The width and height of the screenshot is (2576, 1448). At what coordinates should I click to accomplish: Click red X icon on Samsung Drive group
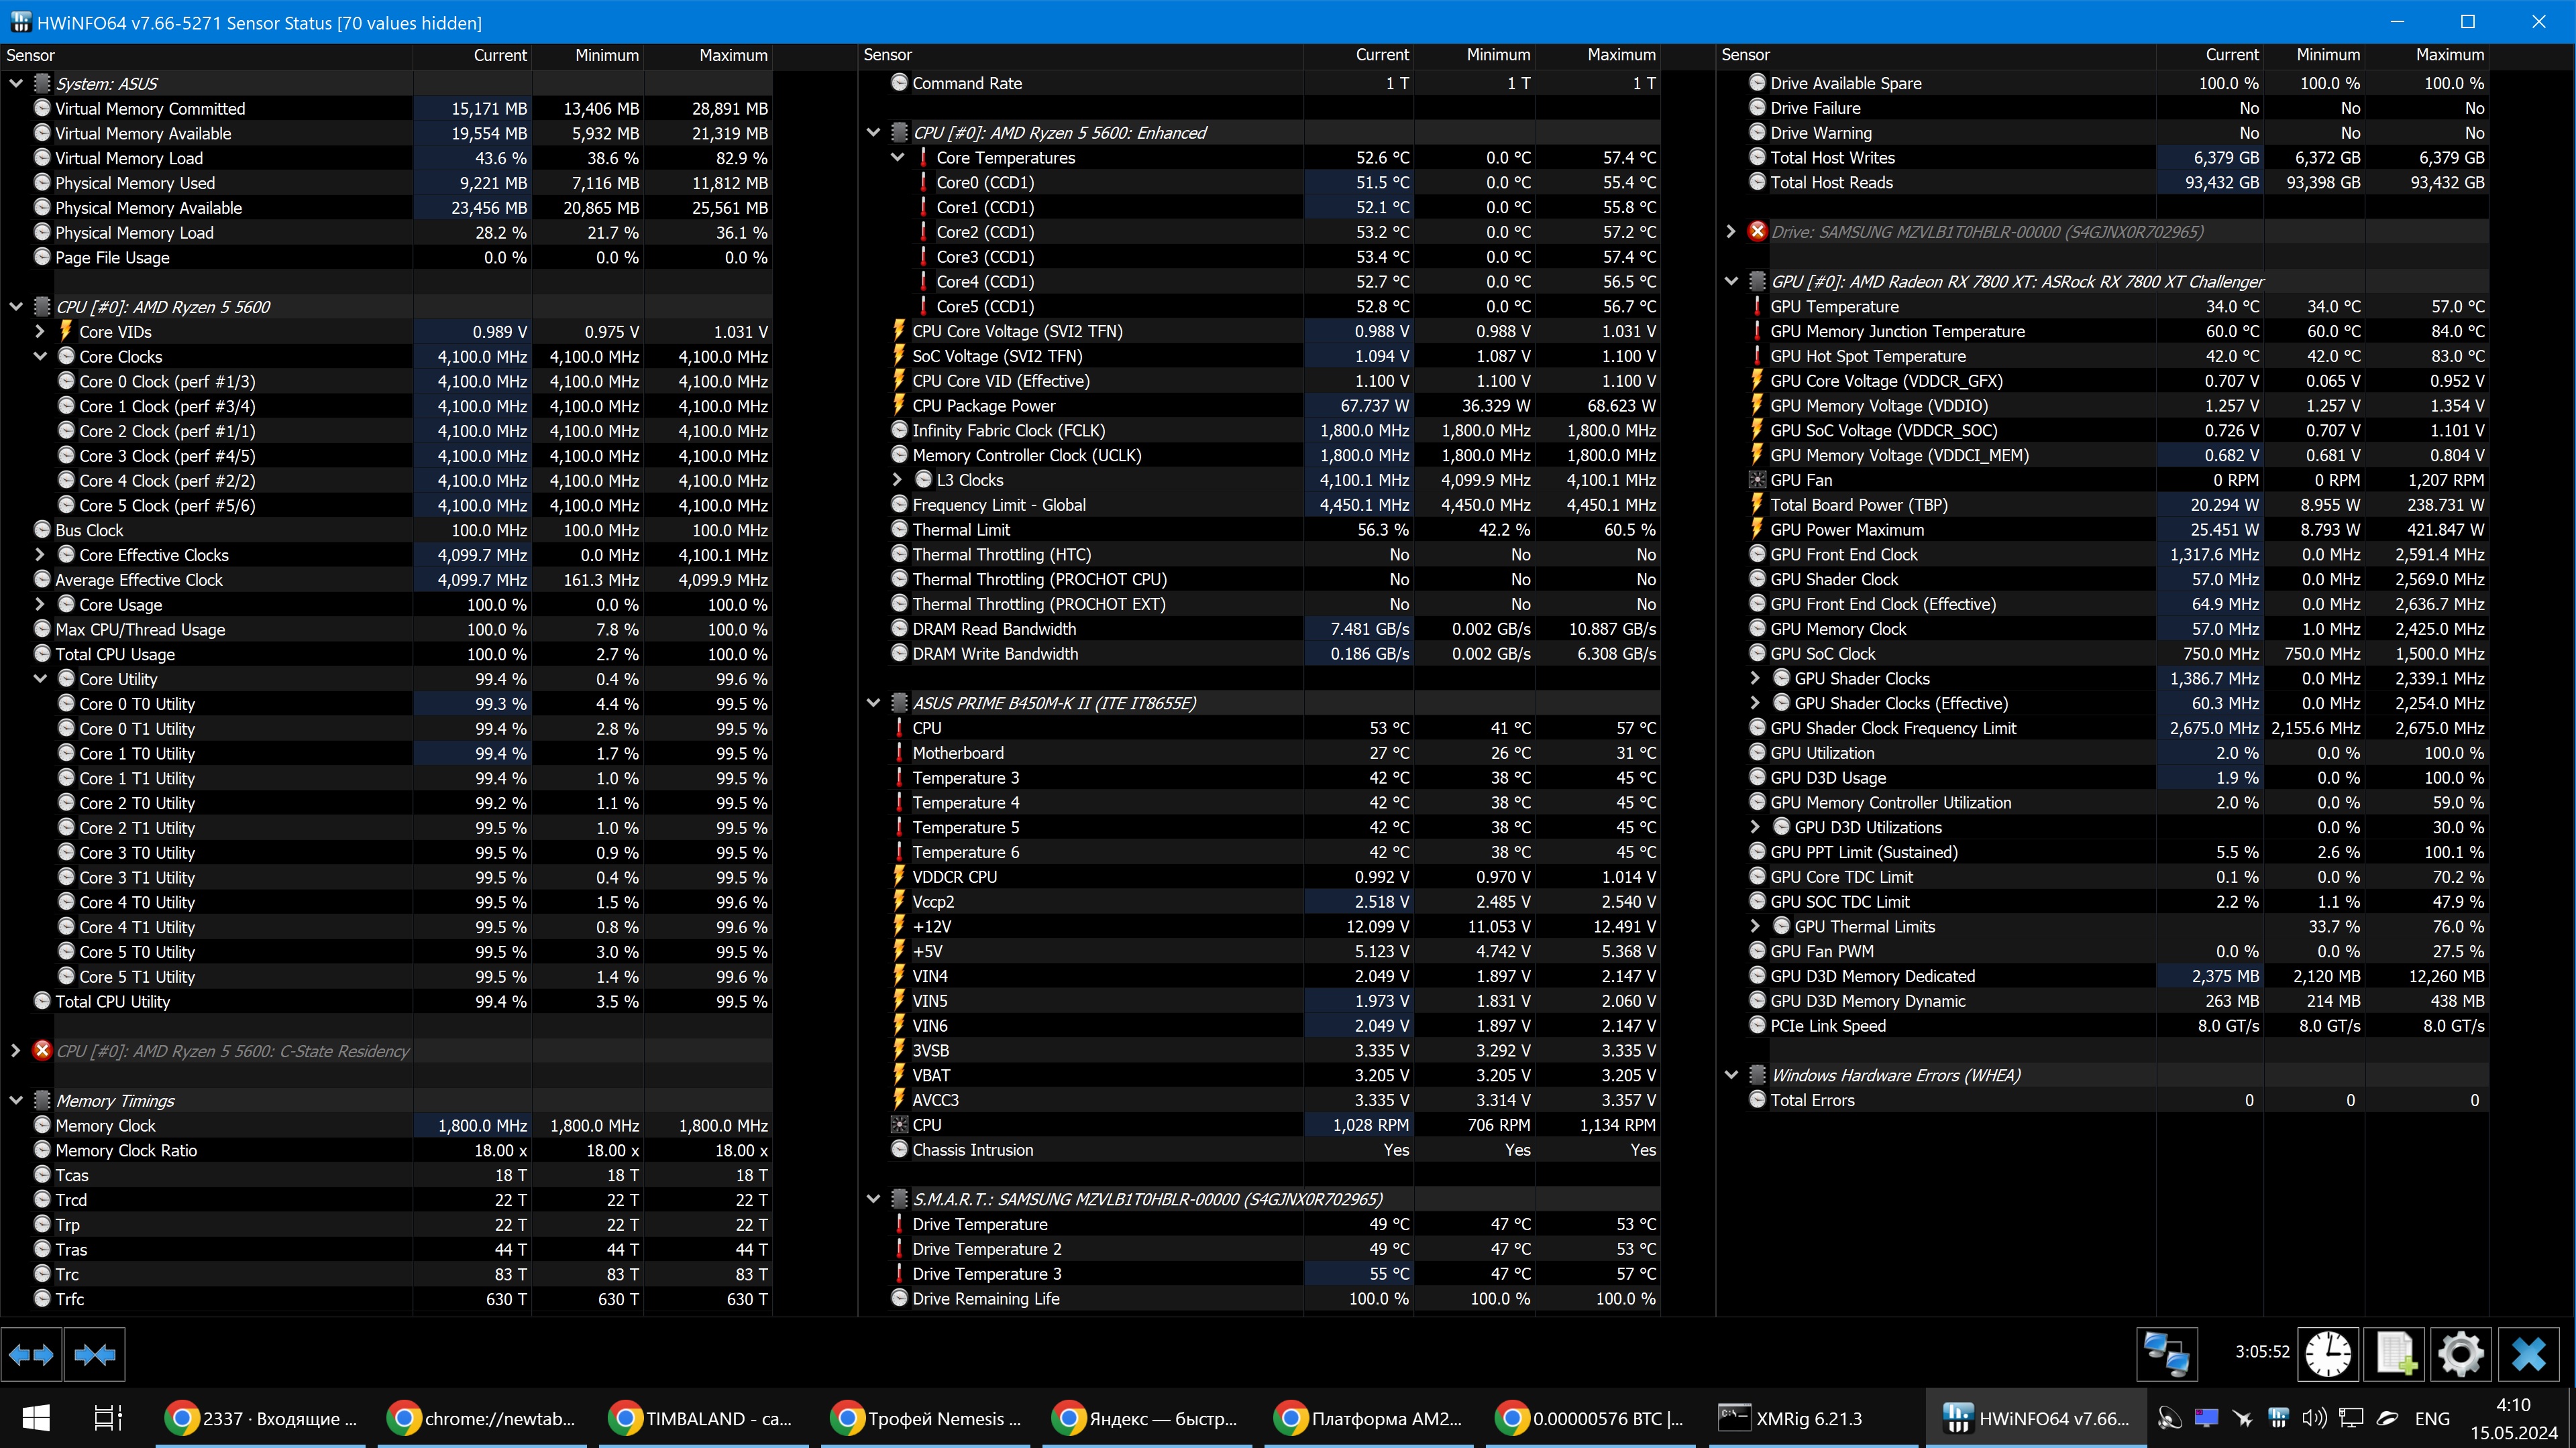click(x=1757, y=232)
